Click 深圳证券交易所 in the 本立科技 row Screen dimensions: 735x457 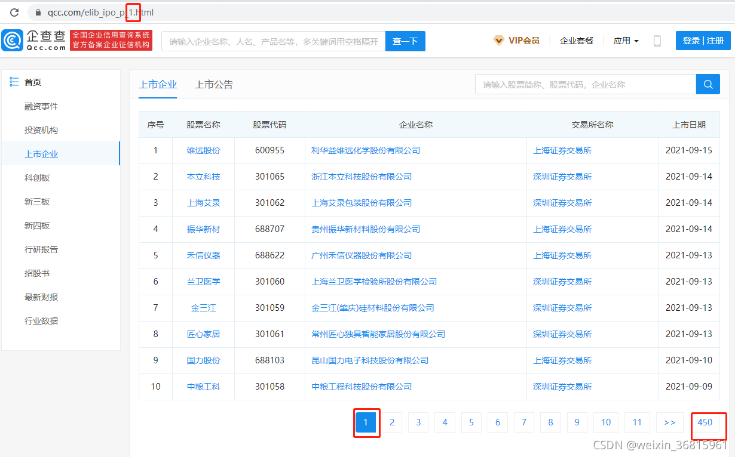[x=562, y=177]
